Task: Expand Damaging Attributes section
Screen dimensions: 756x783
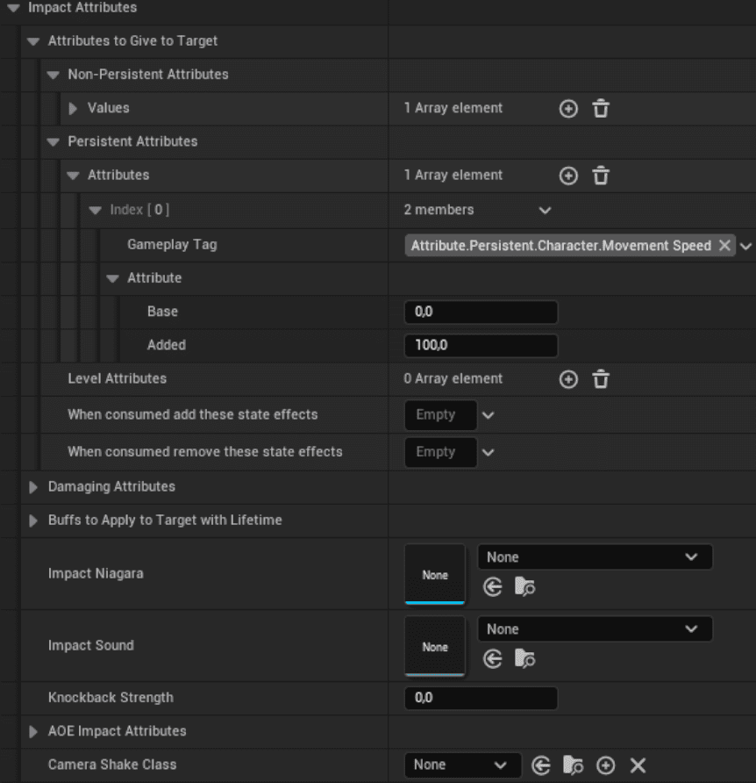Action: [33, 487]
